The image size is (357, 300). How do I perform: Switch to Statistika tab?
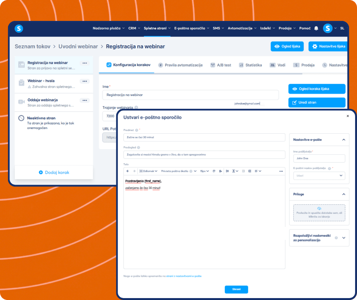click(x=250, y=65)
